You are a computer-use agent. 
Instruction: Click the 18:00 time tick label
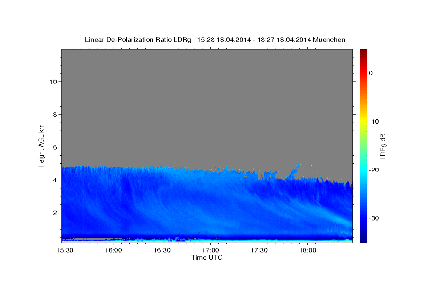(x=307, y=251)
